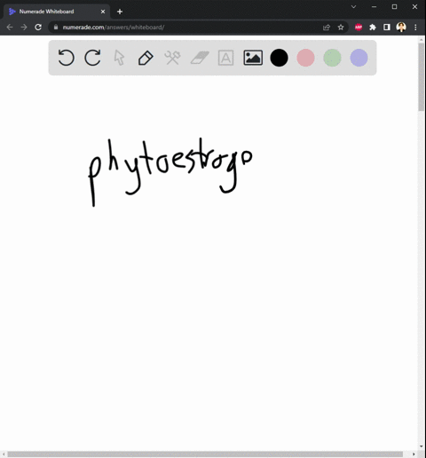Switch pen color to pink
Screen dimensions: 426x458
305,58
